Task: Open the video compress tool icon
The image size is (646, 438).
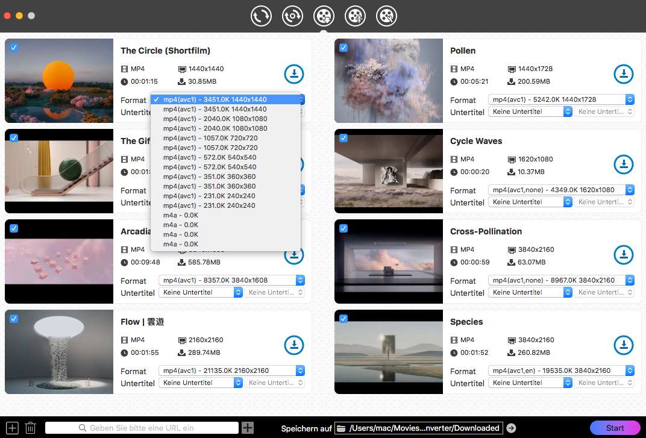Action: click(x=355, y=16)
